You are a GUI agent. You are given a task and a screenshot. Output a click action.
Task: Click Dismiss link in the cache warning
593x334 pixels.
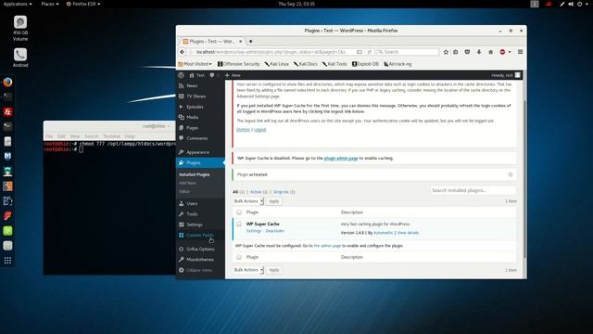pos(243,130)
